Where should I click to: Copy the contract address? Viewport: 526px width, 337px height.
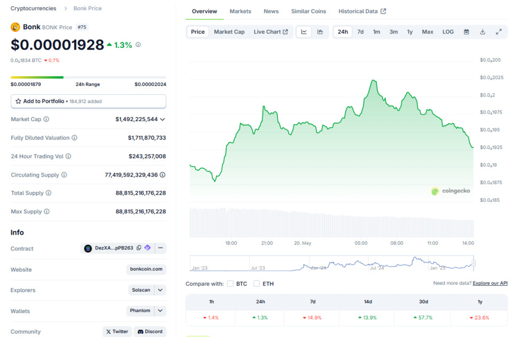coord(139,248)
